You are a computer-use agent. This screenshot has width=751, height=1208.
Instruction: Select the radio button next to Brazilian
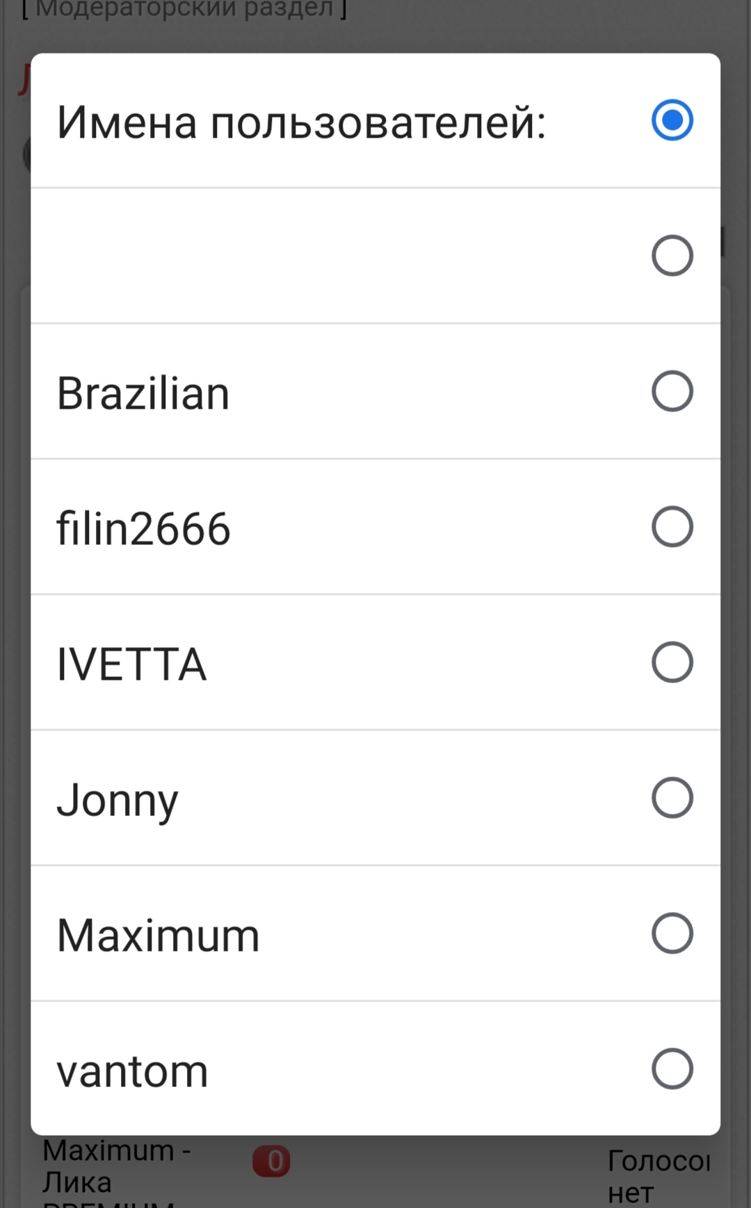[x=672, y=391]
